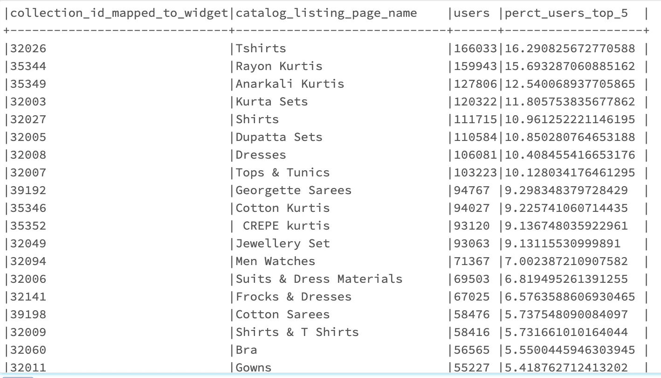Screen dimensions: 661x378
Task: Click the Bra listing name
Action: (247, 350)
